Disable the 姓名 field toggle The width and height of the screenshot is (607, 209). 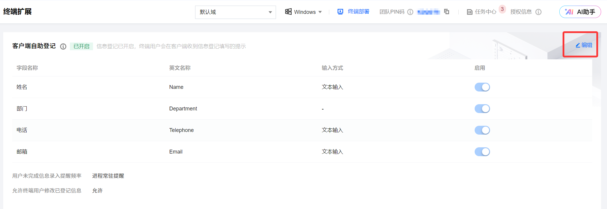pyautogui.click(x=482, y=87)
